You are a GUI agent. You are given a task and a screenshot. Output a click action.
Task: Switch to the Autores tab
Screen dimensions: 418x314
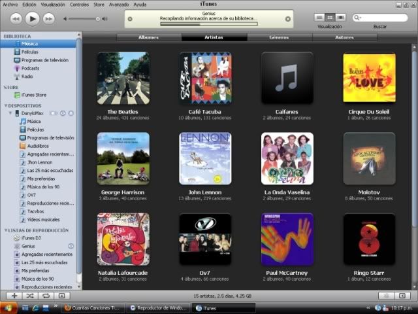point(345,37)
